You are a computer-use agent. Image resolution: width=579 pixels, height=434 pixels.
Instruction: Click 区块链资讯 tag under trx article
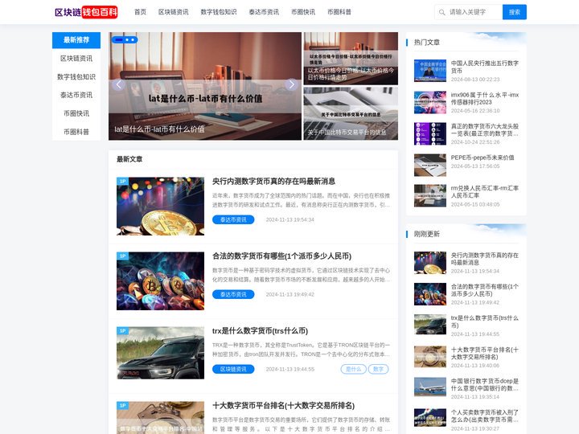[x=233, y=369]
